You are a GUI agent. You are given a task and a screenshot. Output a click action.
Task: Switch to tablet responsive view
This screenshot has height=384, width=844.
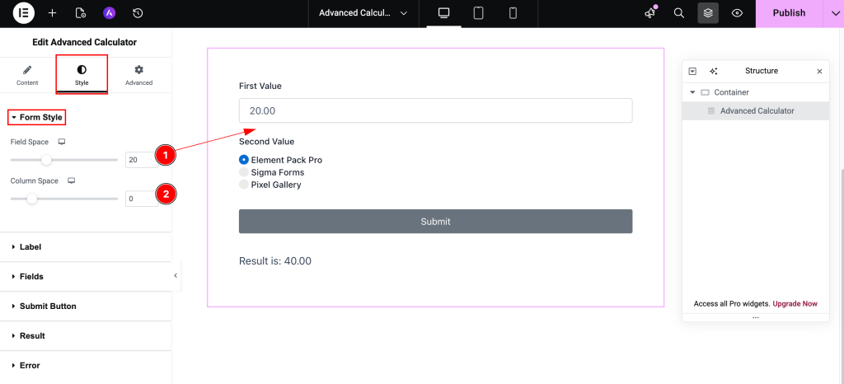tap(478, 13)
